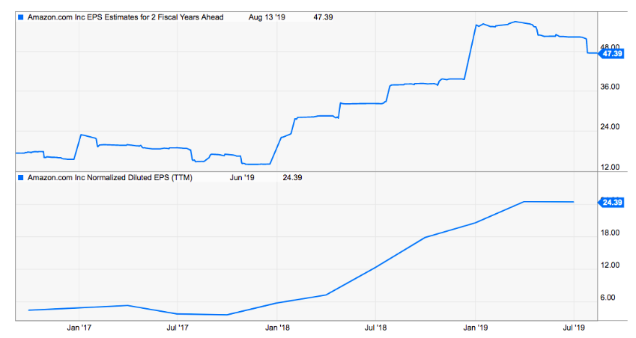This screenshot has height=338, width=636.
Task: Click the 36.00 tick on the upper y-axis
Action: tap(610, 87)
